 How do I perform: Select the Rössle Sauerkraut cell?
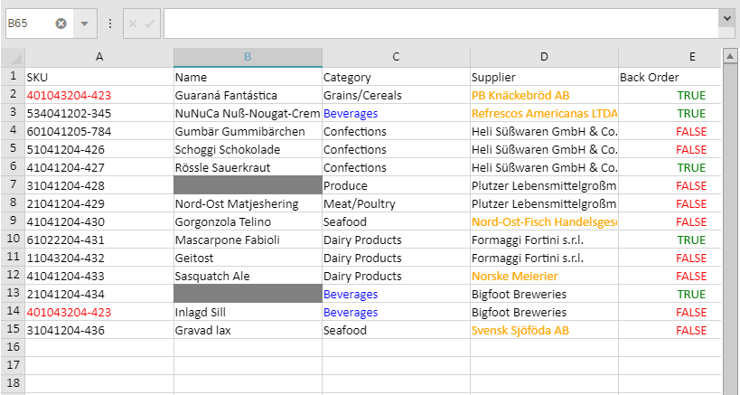(248, 167)
